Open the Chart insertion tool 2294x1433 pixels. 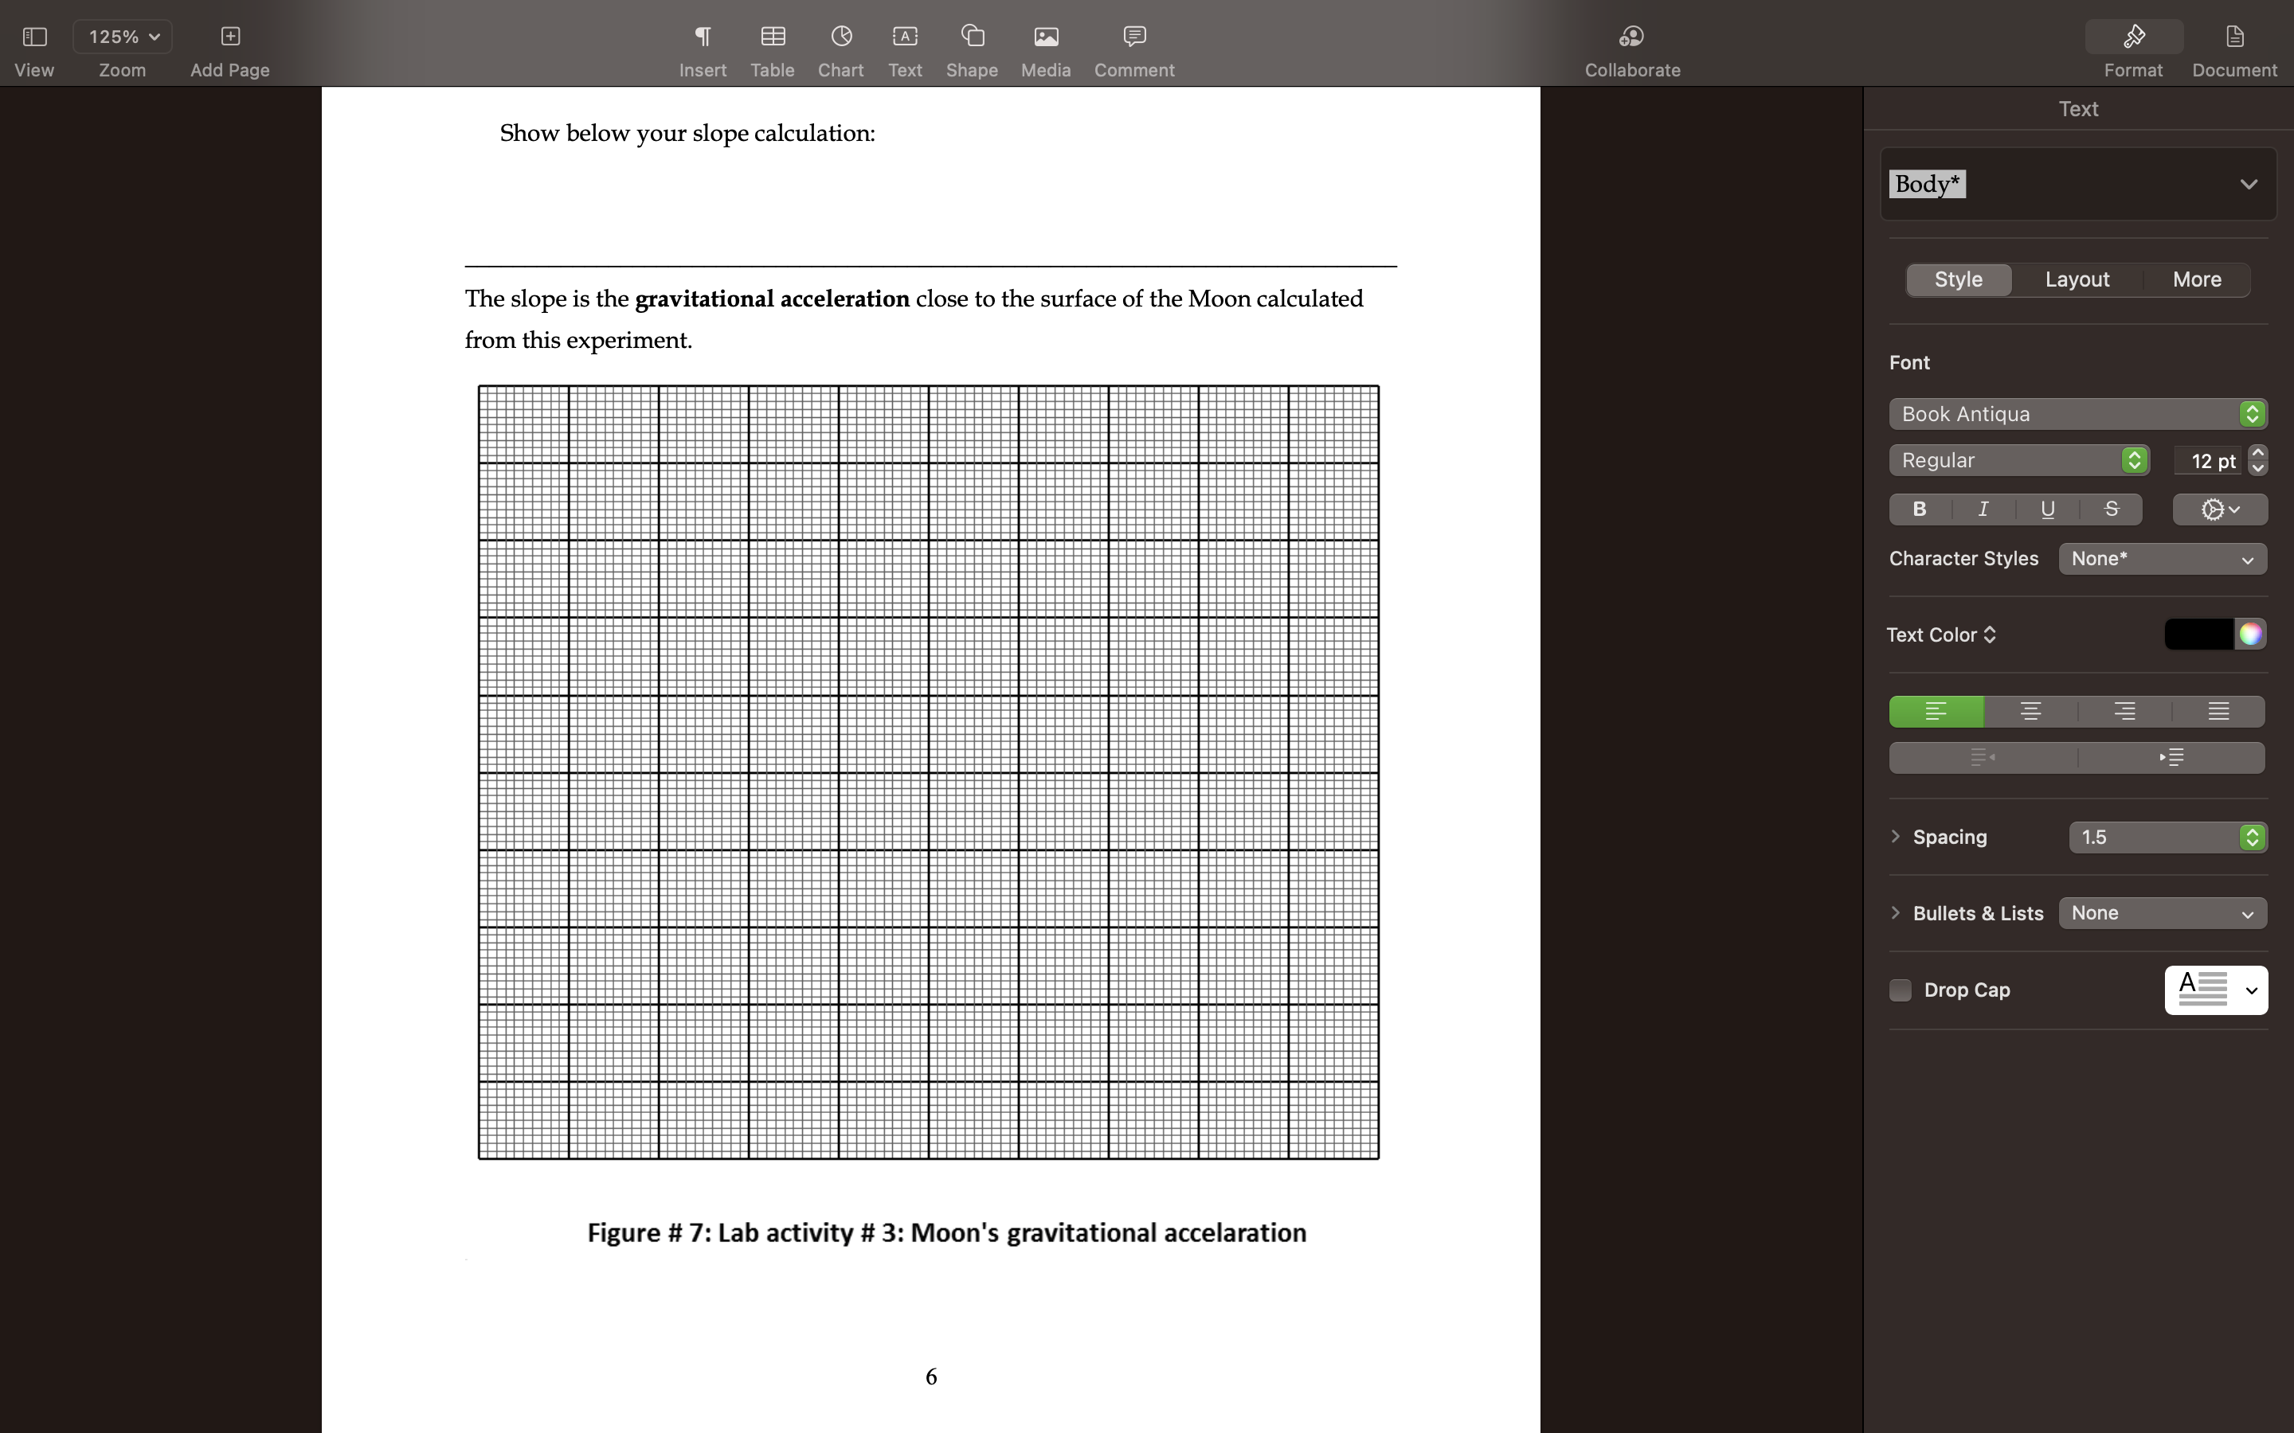click(840, 45)
